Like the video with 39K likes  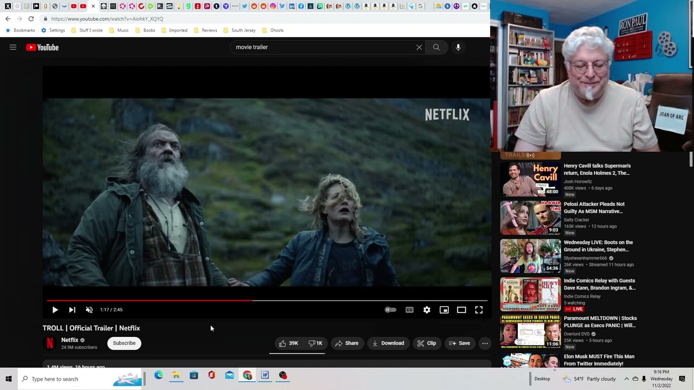pyautogui.click(x=288, y=343)
